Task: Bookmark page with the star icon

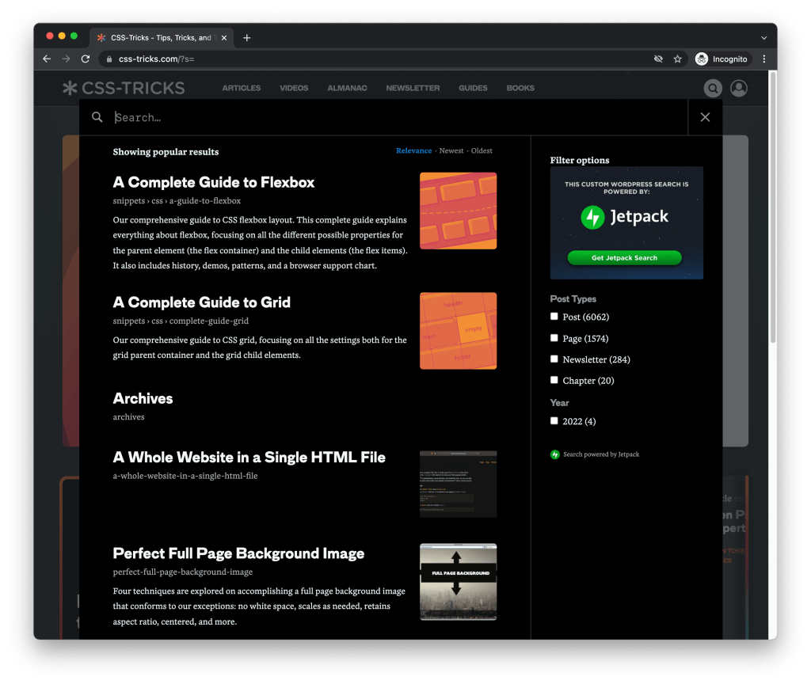Action: click(678, 59)
